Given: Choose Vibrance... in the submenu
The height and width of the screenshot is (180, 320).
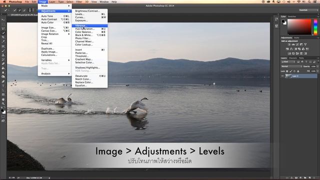Looking at the screenshot, I should point(89,25).
